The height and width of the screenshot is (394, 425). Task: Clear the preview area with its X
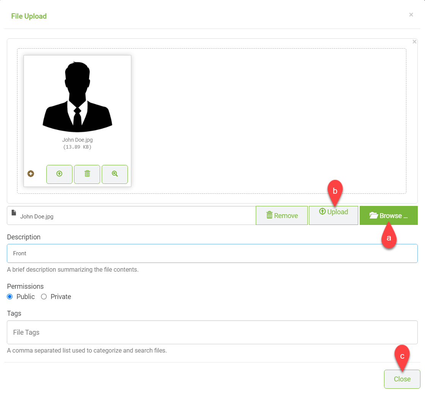[414, 42]
